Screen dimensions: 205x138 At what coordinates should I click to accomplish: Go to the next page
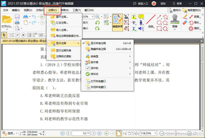94,133
